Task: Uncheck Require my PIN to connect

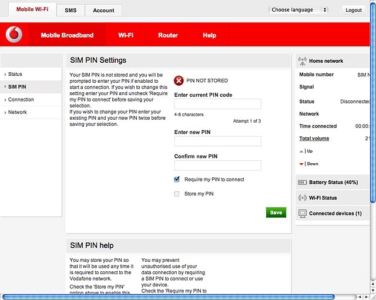Action: click(x=177, y=179)
